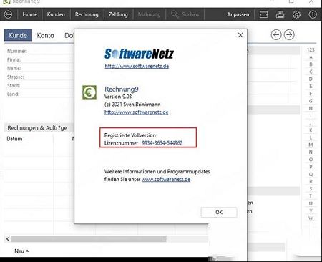This screenshot has height=262, width=322.
Task: Click the Registrierte Vollversion text
Action: pos(130,135)
